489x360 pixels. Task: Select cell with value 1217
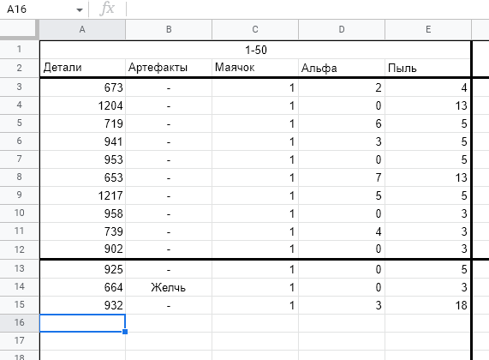(x=83, y=195)
